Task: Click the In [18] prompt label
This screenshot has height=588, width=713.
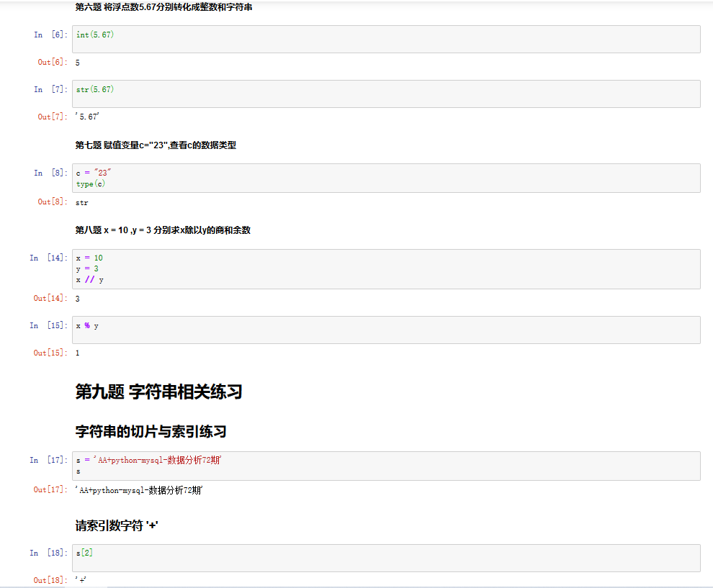Action: pos(49,553)
